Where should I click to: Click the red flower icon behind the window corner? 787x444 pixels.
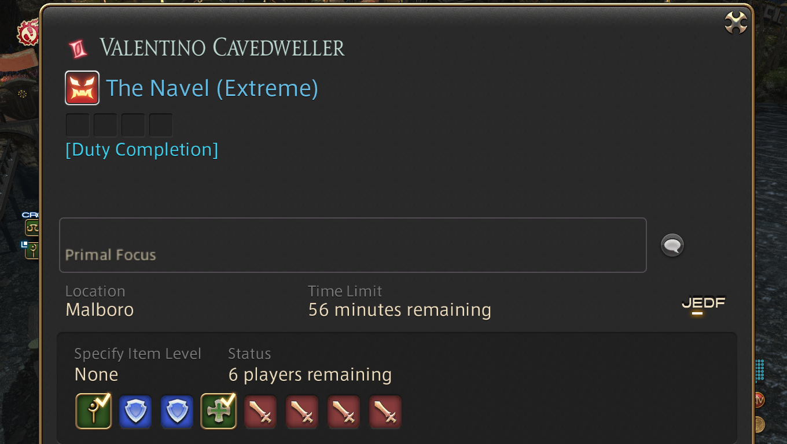click(x=28, y=33)
